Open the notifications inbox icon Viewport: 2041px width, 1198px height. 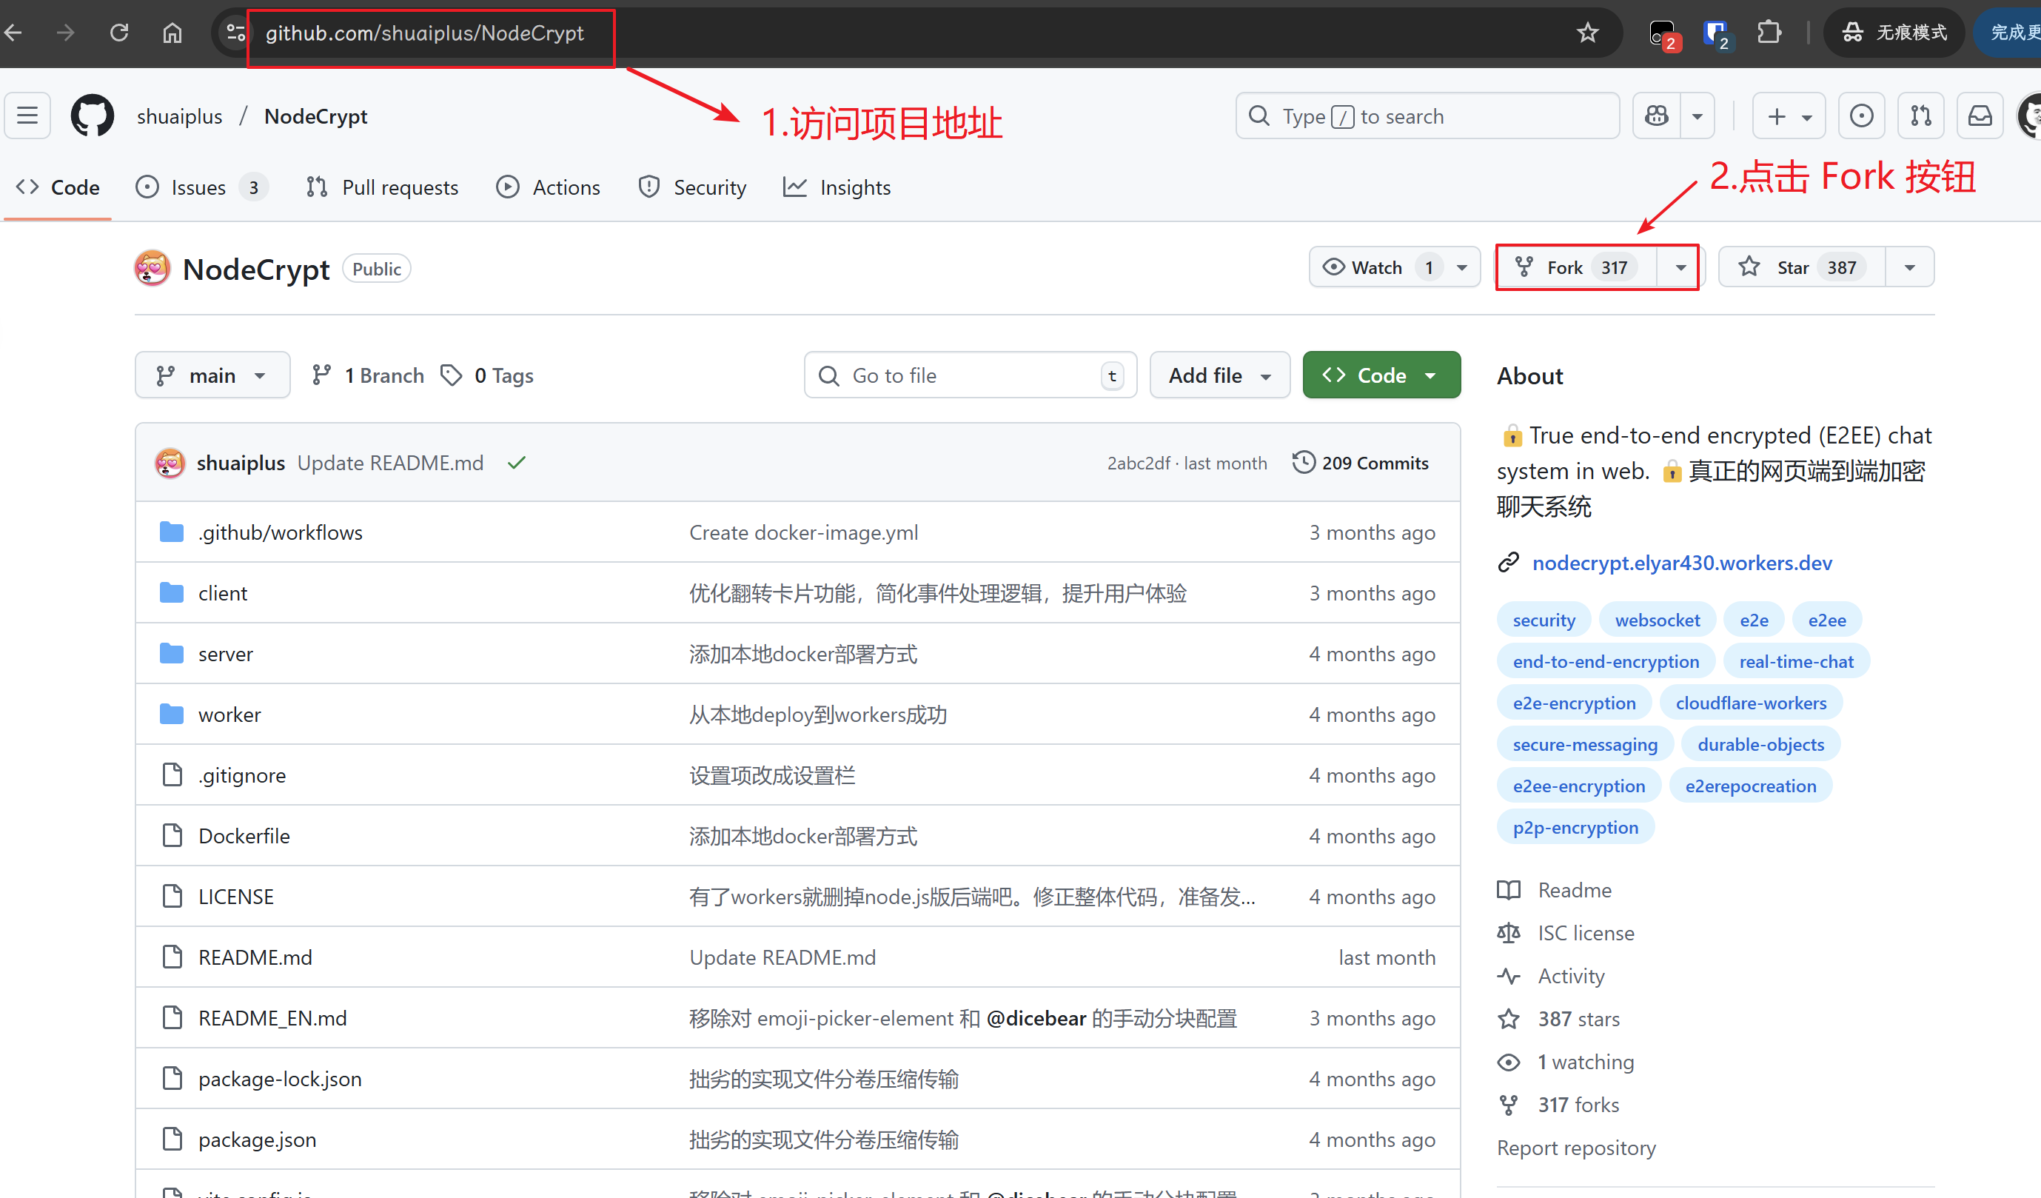click(1980, 116)
